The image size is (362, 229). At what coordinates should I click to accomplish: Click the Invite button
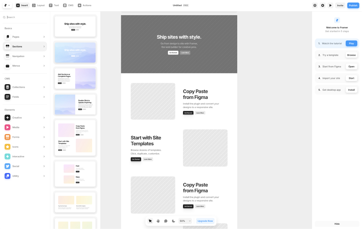pyautogui.click(x=340, y=5)
